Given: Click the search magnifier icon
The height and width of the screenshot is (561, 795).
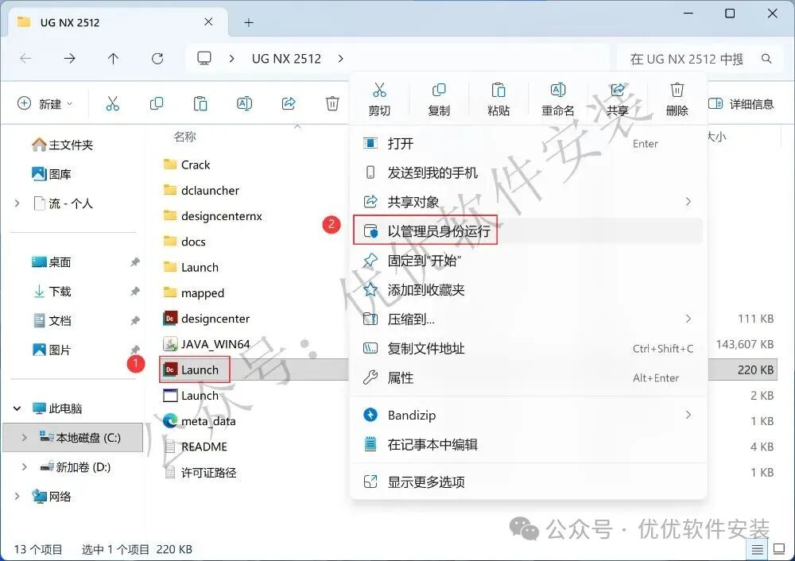Looking at the screenshot, I should click(x=766, y=59).
